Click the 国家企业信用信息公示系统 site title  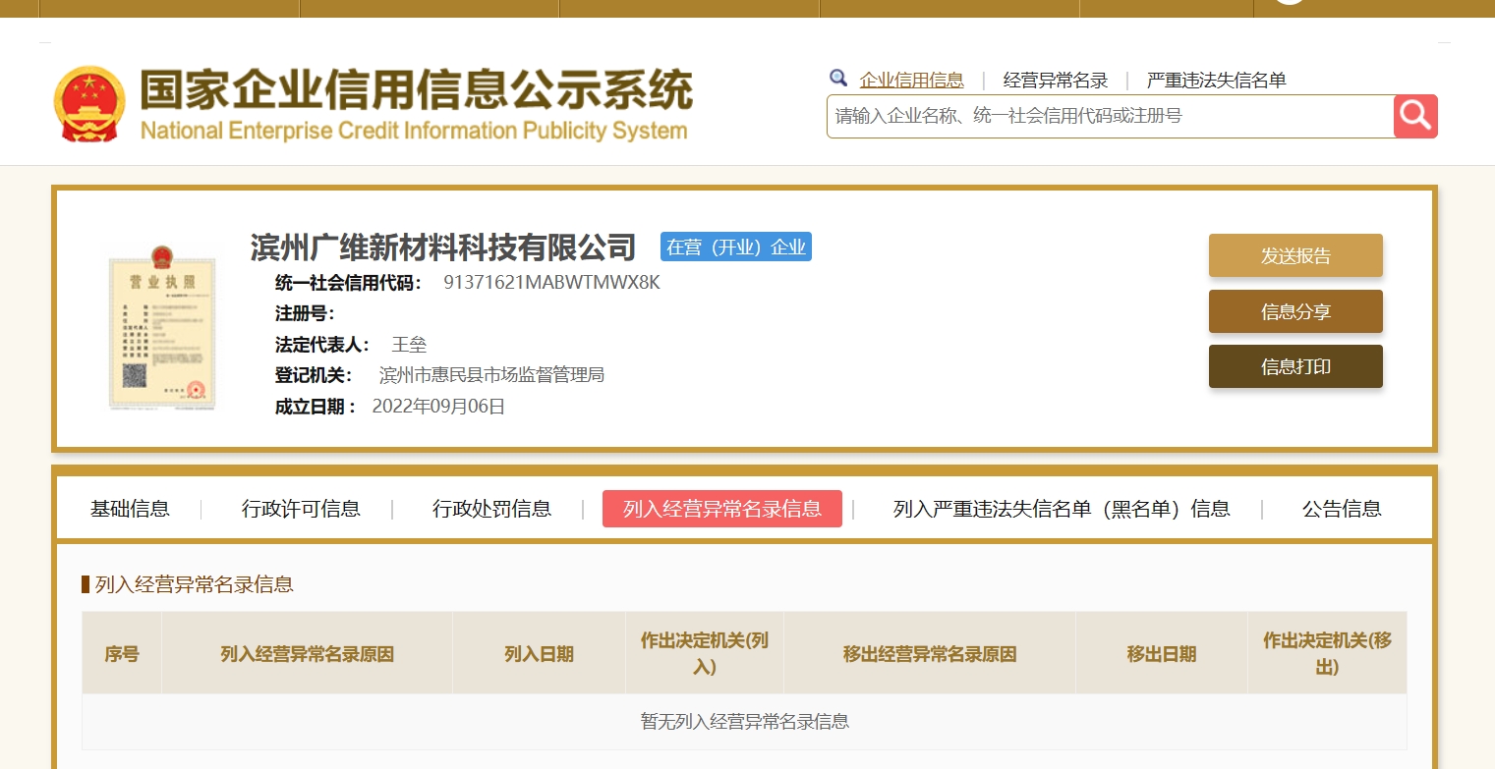point(416,90)
